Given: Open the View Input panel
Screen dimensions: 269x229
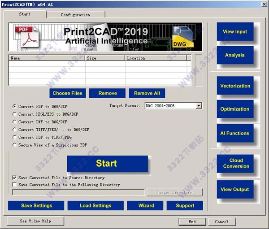Looking at the screenshot, I should coord(235,32).
